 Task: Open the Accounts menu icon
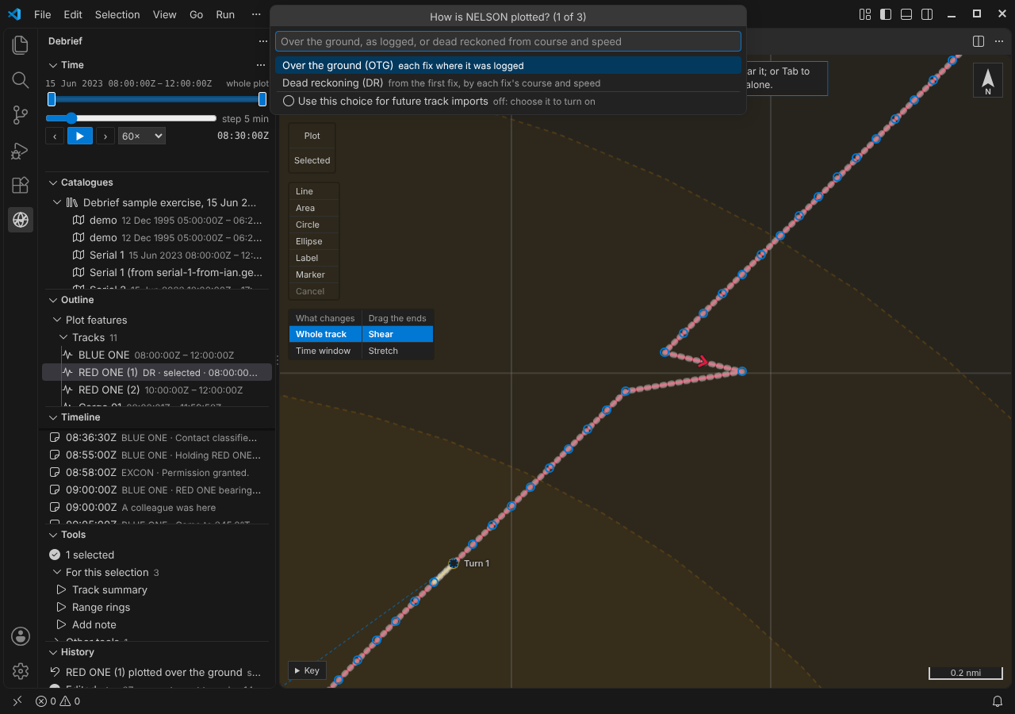pos(21,636)
